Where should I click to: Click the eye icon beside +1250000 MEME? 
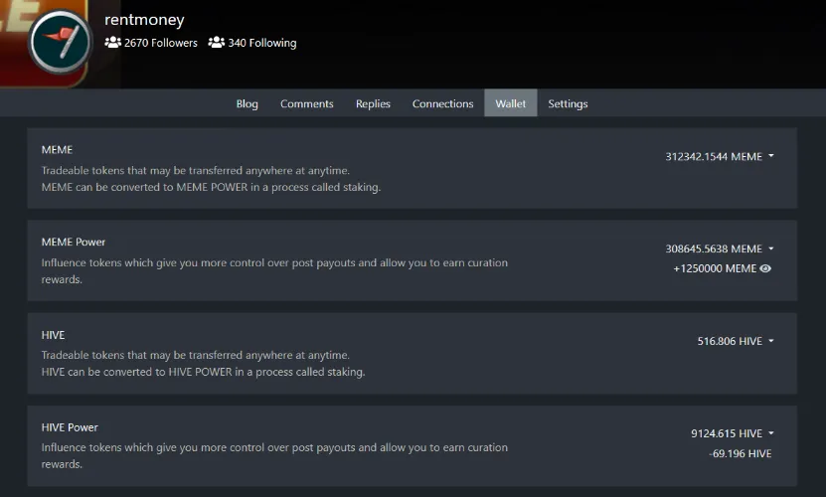tap(766, 268)
